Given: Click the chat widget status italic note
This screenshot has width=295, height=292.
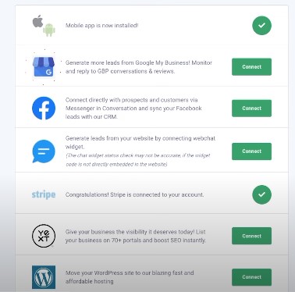Looking at the screenshot, I should [138, 160].
